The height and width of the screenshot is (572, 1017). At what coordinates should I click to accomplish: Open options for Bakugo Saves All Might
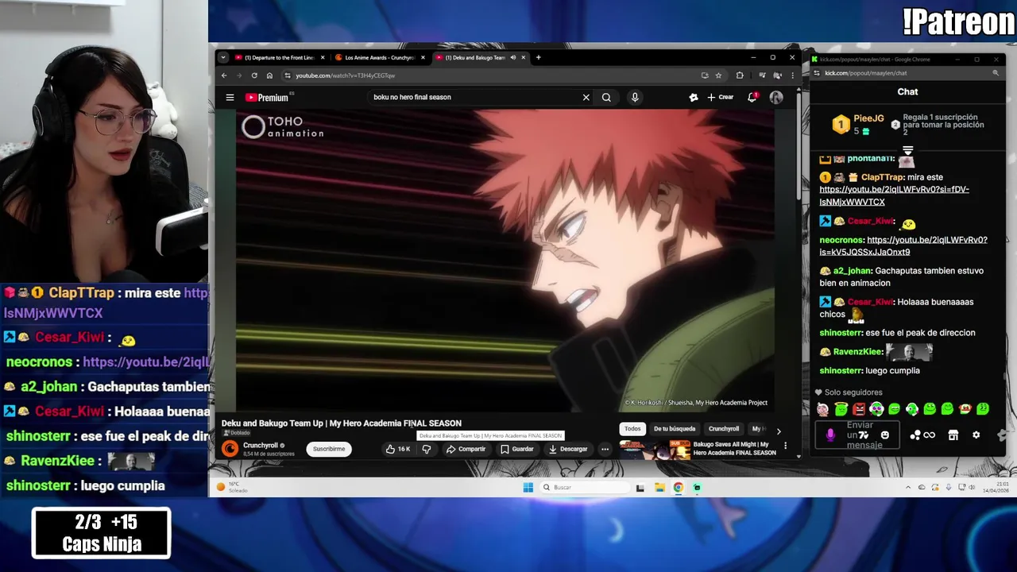(x=786, y=446)
